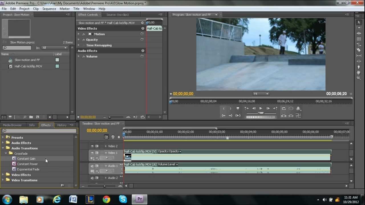Screen dimensions: 365x205
Task: Switch to the Source (no clips) tab
Action: [117, 15]
